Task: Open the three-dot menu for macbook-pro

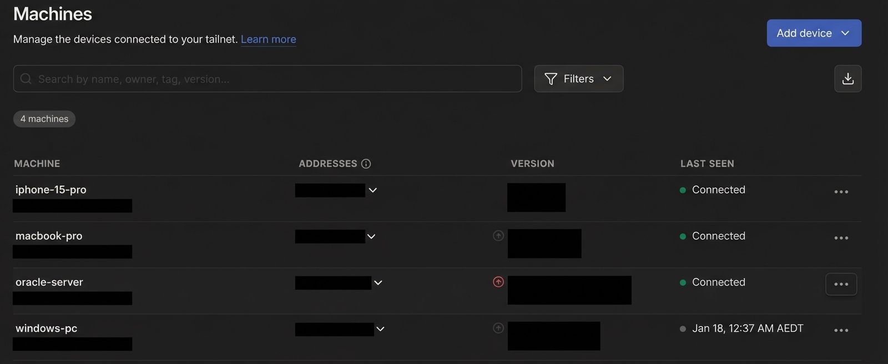Action: pos(841,238)
